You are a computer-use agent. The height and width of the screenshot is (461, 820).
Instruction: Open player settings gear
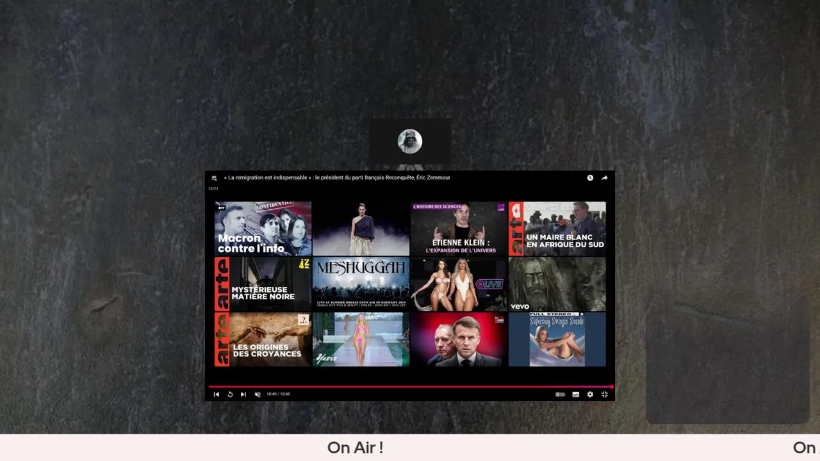click(x=590, y=394)
